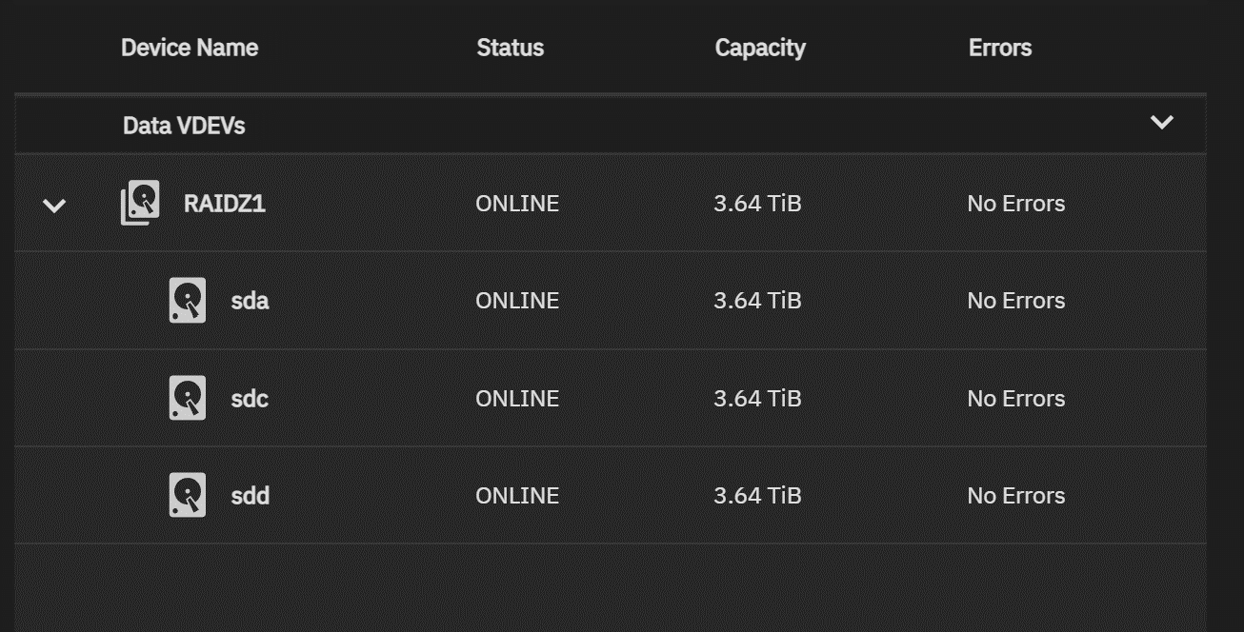1244x632 pixels.
Task: Click the sda disk icon
Action: click(188, 301)
